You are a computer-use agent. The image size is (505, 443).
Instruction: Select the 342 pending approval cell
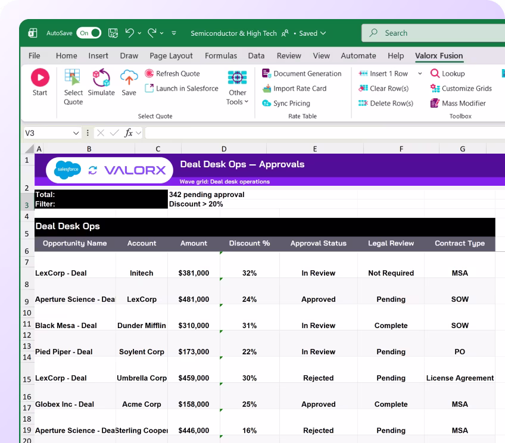(207, 195)
